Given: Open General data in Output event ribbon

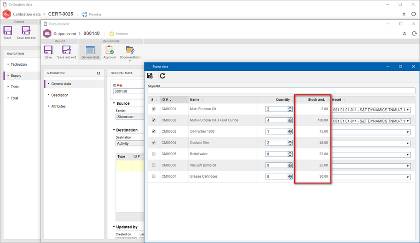Looking at the screenshot, I should [90, 52].
